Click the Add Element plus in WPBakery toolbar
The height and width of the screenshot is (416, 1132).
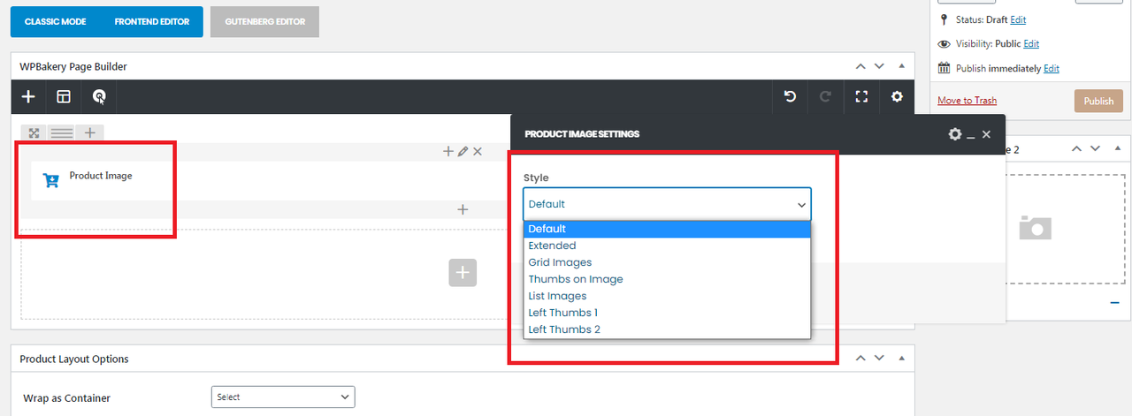[28, 96]
